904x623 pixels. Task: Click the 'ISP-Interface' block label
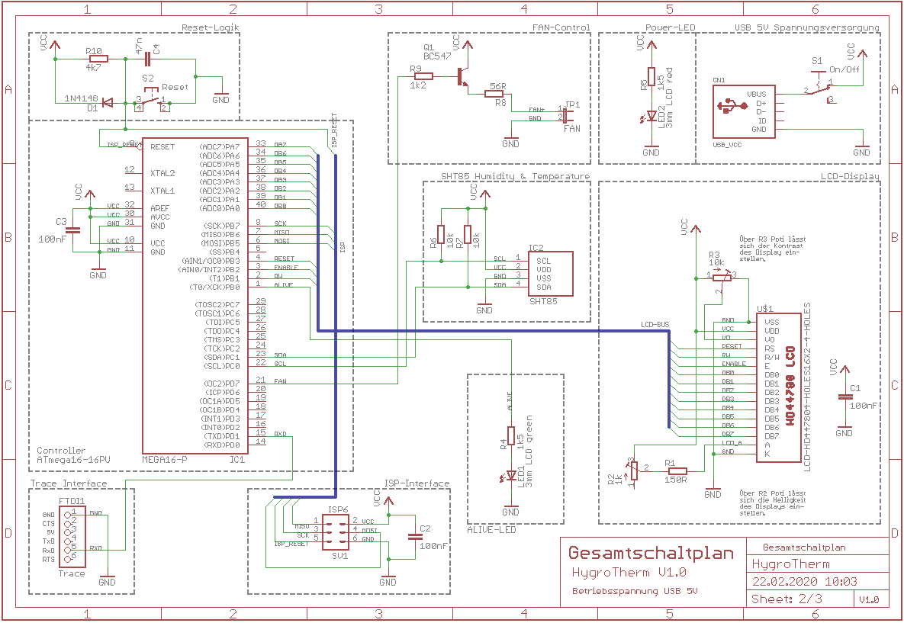(x=417, y=483)
